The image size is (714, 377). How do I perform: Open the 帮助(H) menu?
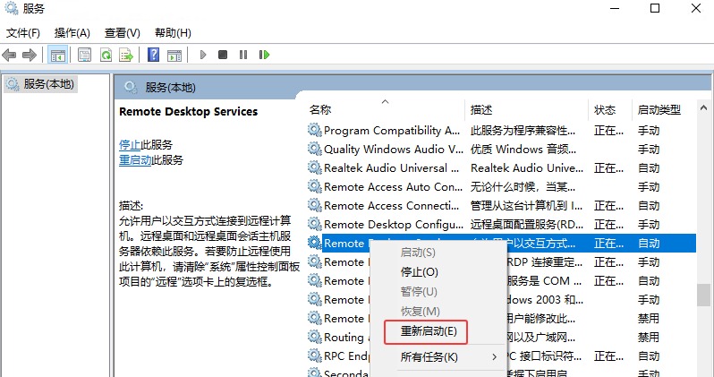(x=173, y=33)
